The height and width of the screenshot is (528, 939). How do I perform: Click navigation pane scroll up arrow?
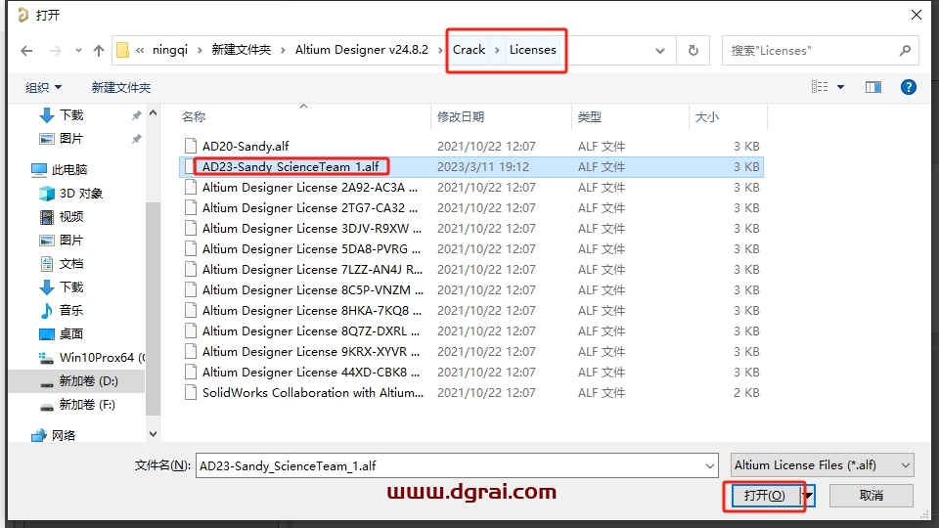[154, 113]
